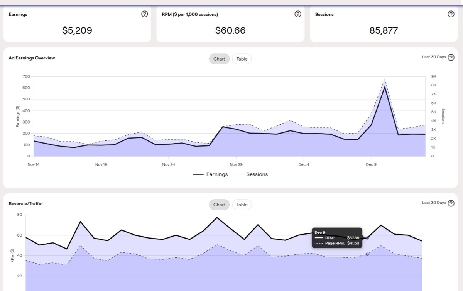Click Last 30 Days in the Revenue/Traffic panel
The width and height of the screenshot is (463, 291).
pos(434,203)
